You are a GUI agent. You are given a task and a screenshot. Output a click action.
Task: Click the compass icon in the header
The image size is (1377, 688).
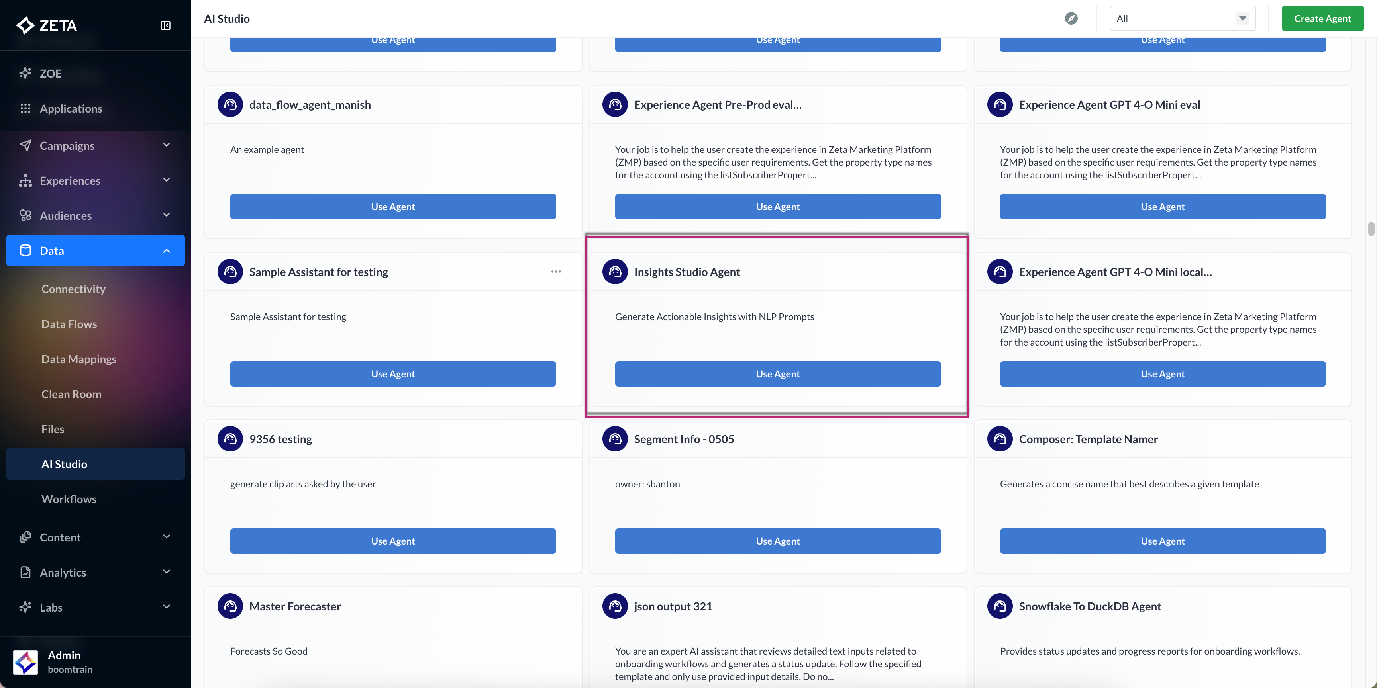coord(1071,18)
